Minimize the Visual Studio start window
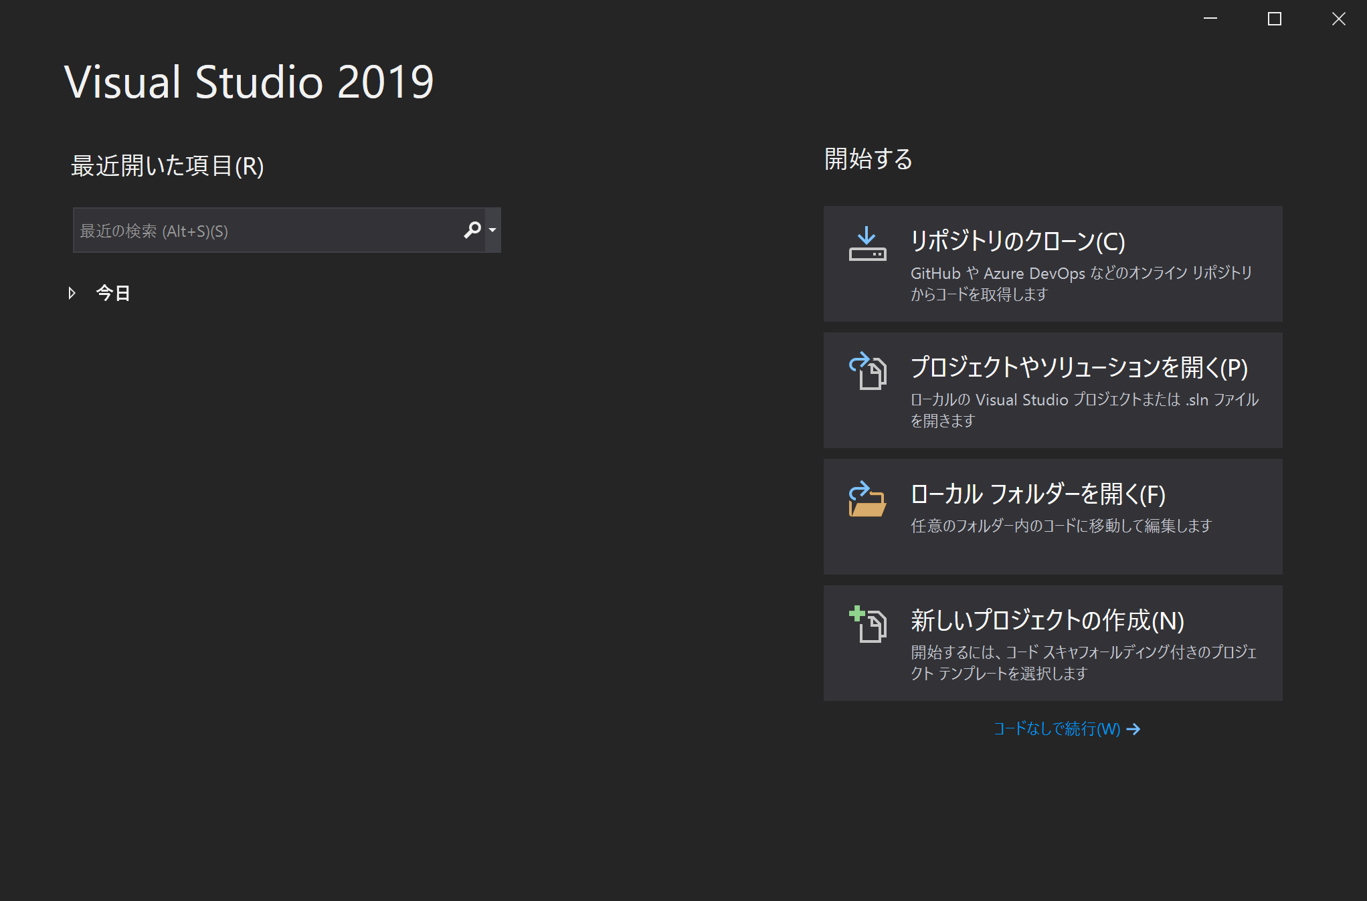Screen dimensions: 1367x901 tap(1210, 19)
